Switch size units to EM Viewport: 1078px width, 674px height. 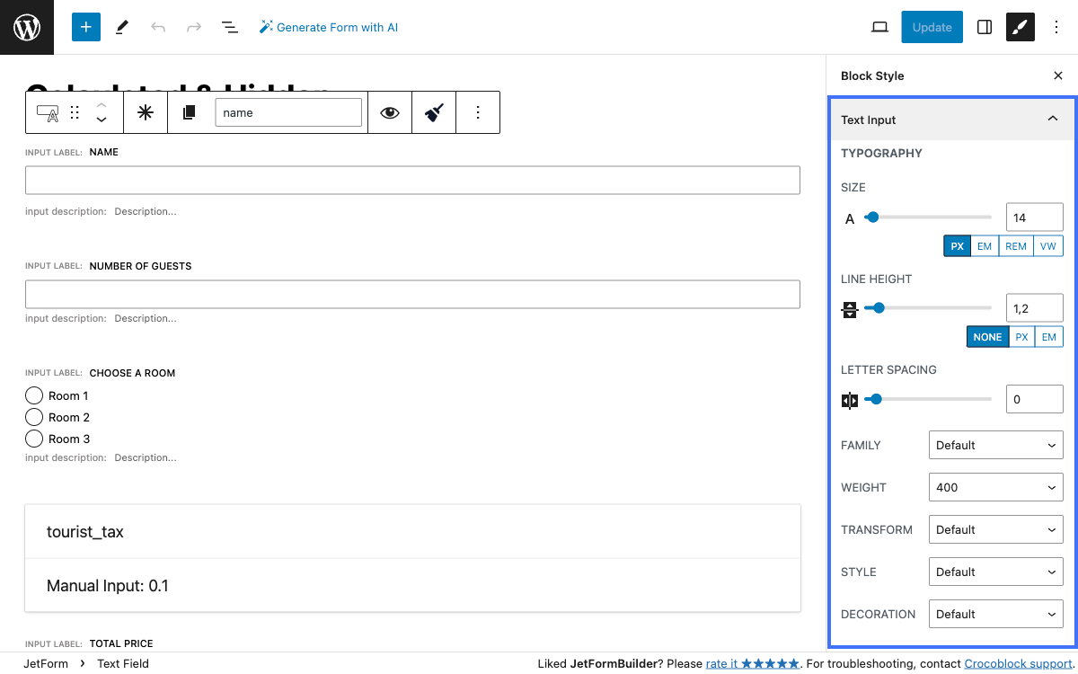coord(985,245)
